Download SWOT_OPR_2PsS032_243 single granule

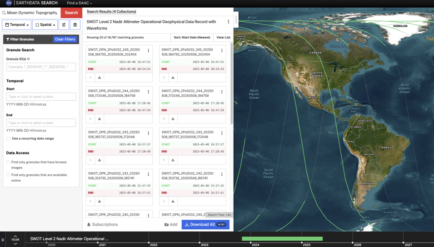tap(100, 160)
